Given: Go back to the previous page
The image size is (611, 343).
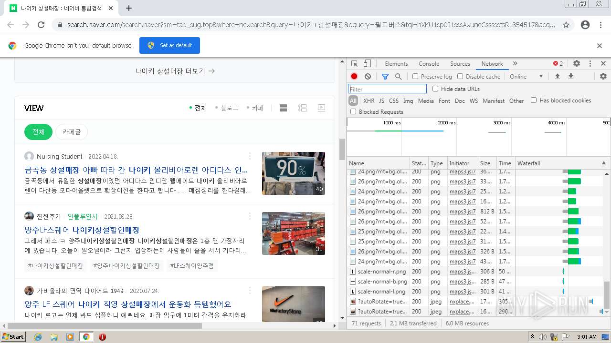Looking at the screenshot, I should pos(11,25).
